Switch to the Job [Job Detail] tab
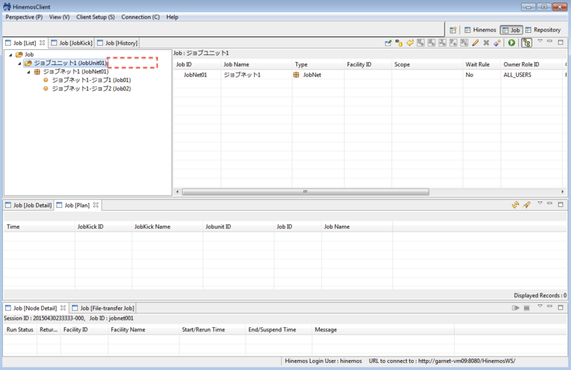The image size is (571, 370). point(29,205)
